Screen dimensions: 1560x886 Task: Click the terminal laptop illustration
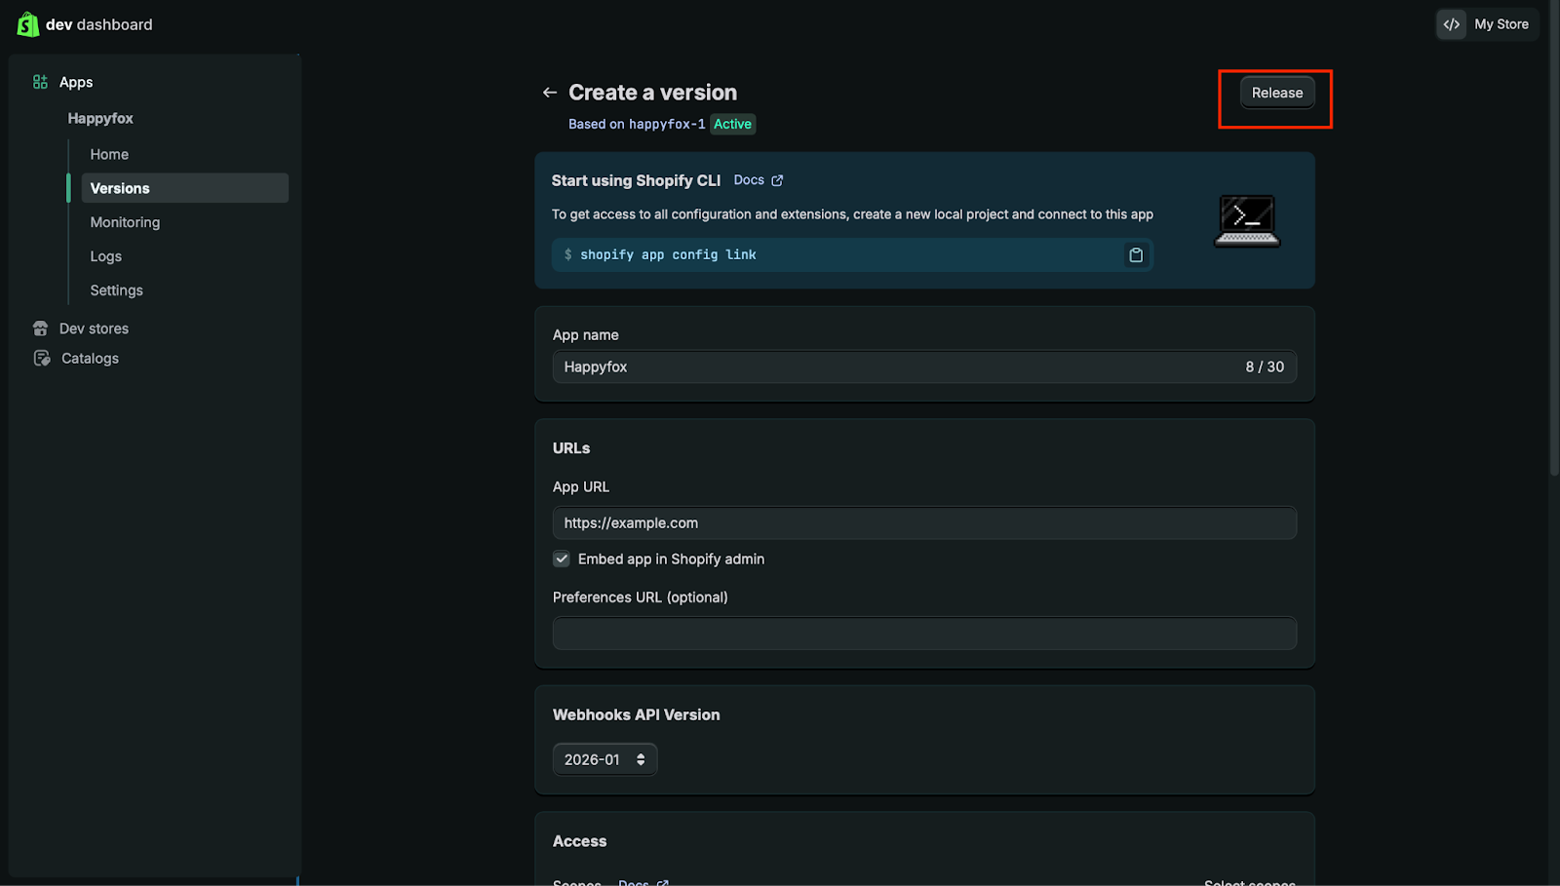[x=1247, y=221]
